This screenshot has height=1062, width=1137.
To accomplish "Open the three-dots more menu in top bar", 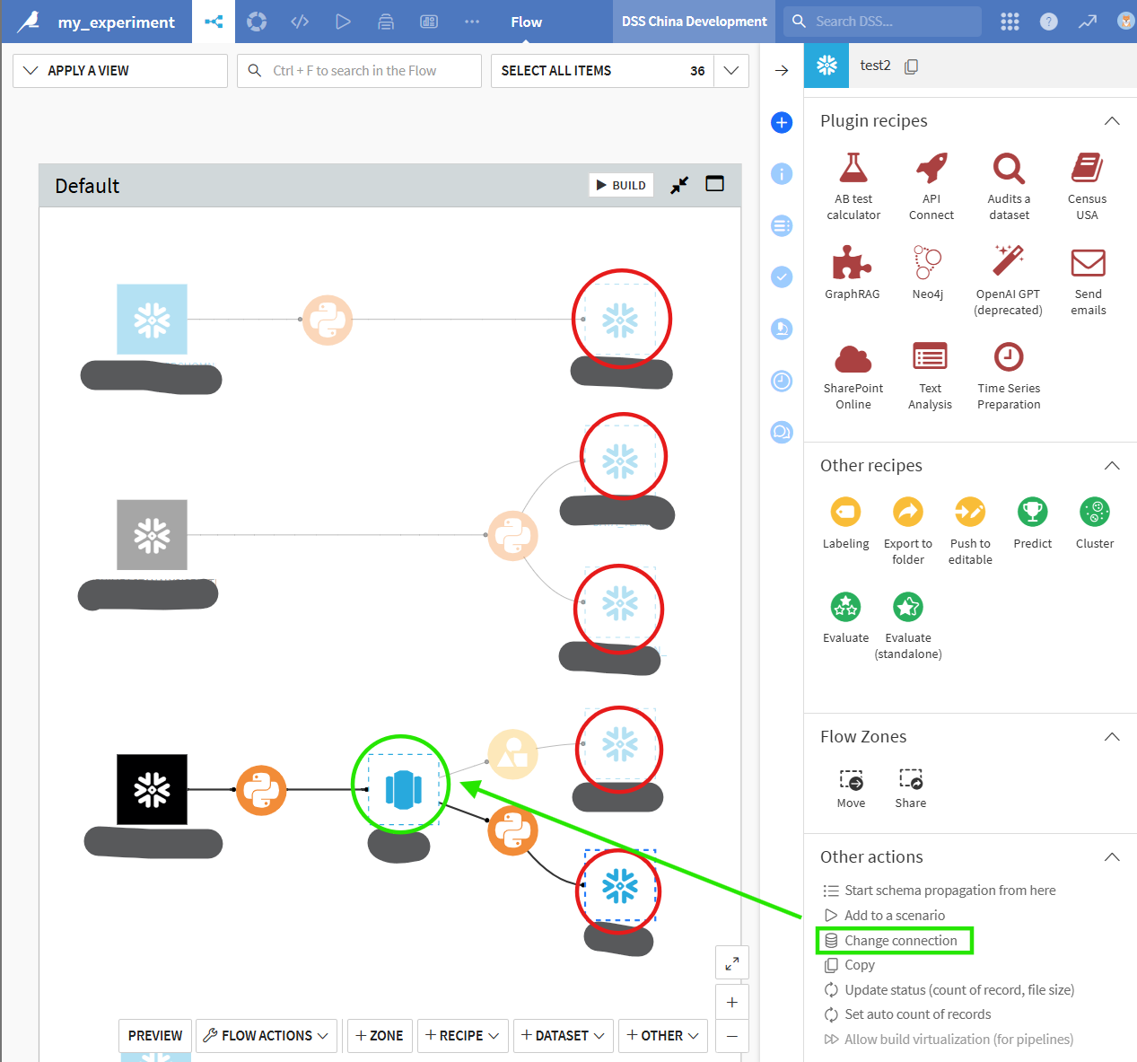I will point(472,22).
